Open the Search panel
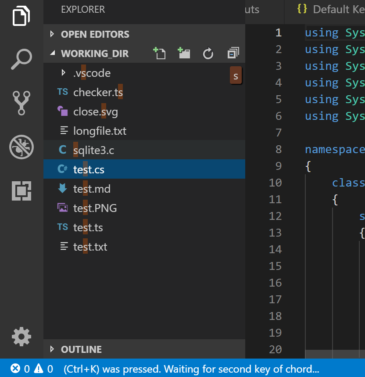 pyautogui.click(x=21, y=59)
